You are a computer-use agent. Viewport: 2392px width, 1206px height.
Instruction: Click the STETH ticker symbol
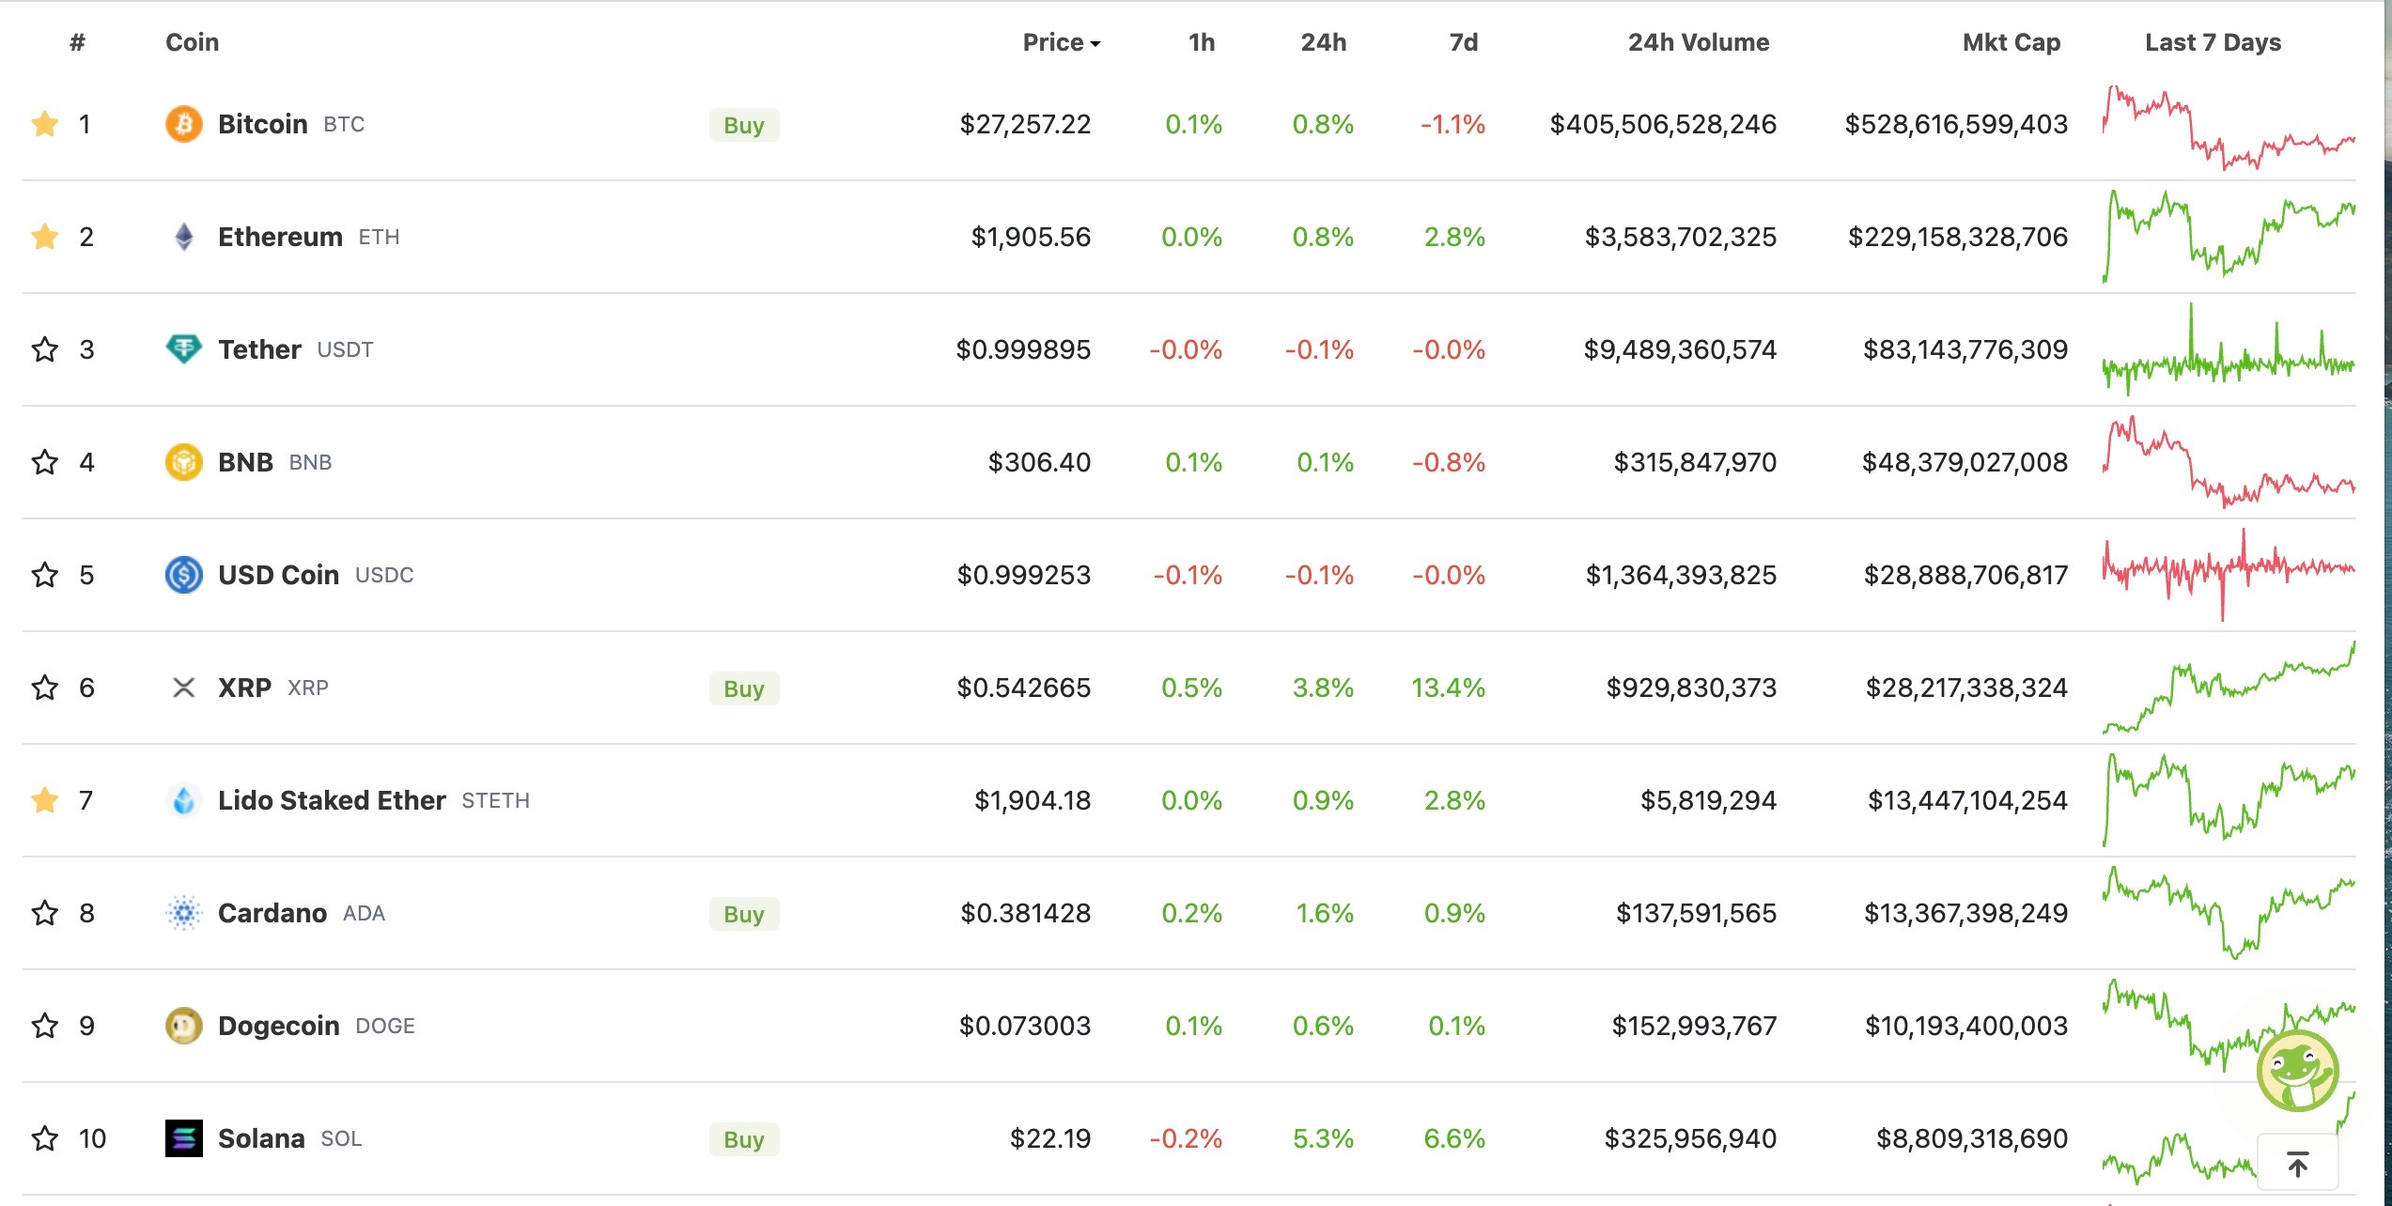click(495, 800)
